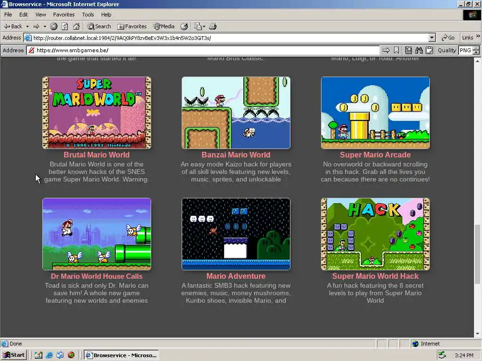Refresh the page using Refresh icon

[65, 26]
